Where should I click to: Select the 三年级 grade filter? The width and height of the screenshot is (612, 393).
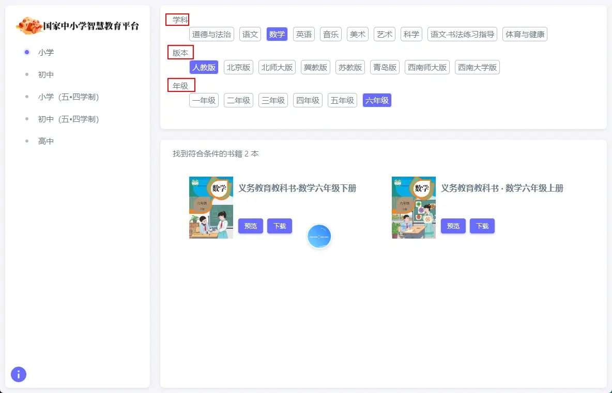click(x=273, y=101)
